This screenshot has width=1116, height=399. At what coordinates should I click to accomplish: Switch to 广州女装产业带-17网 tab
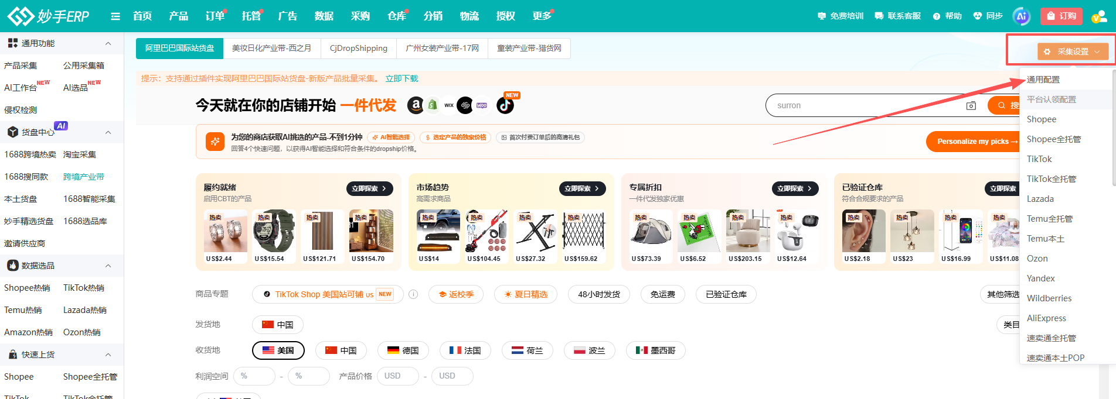coord(443,48)
